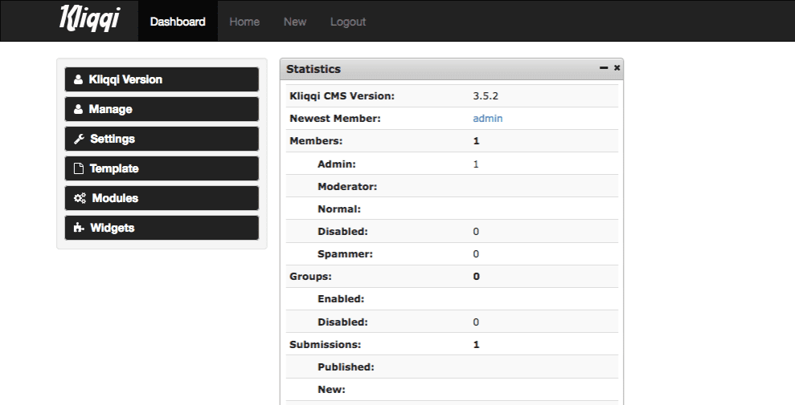Click the file icon beside Template
Viewport: 795px width, 405px height.
tap(78, 168)
